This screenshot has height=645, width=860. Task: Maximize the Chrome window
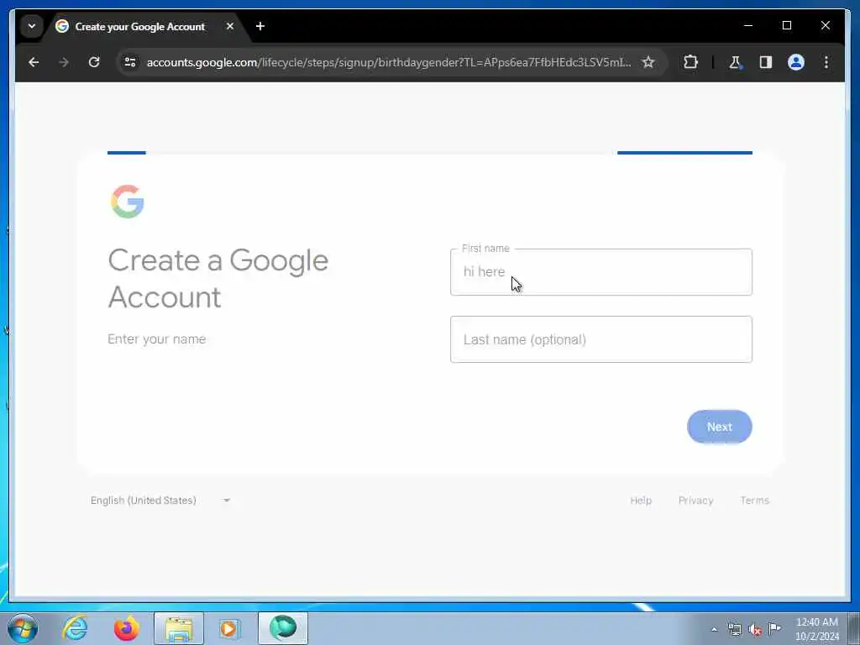(x=786, y=26)
